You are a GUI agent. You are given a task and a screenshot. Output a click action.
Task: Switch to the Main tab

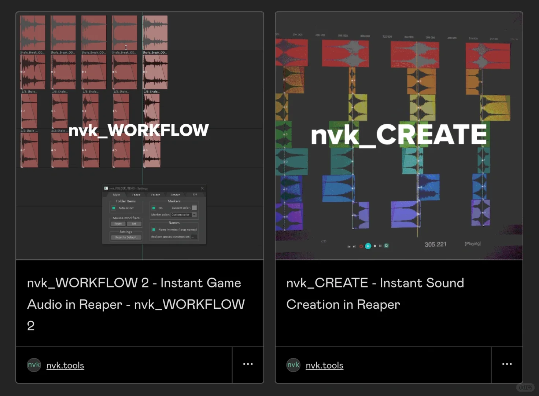pos(117,195)
